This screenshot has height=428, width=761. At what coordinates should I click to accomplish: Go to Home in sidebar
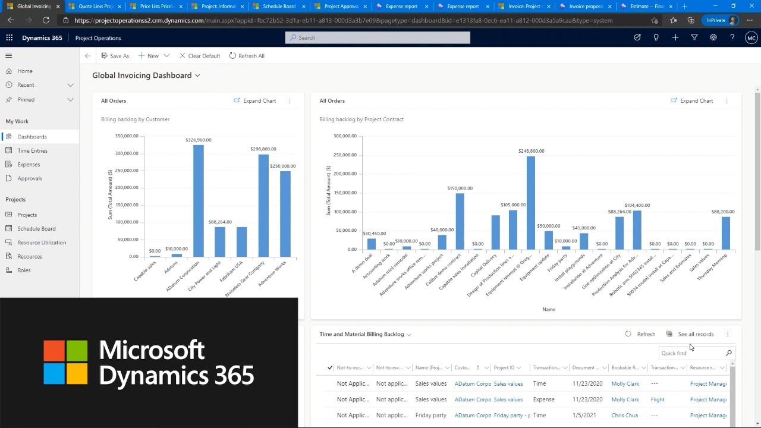(25, 71)
